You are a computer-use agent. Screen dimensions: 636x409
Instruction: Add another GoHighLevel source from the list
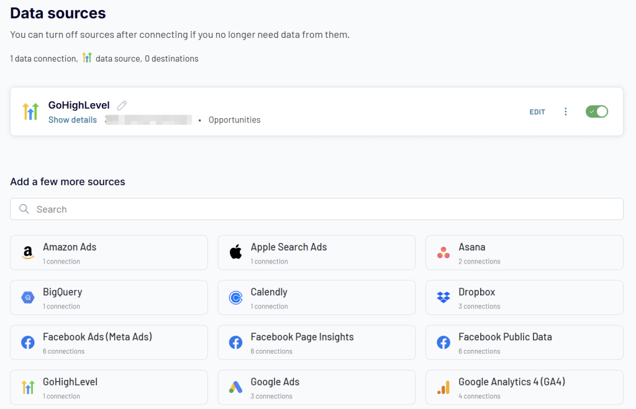(x=109, y=387)
